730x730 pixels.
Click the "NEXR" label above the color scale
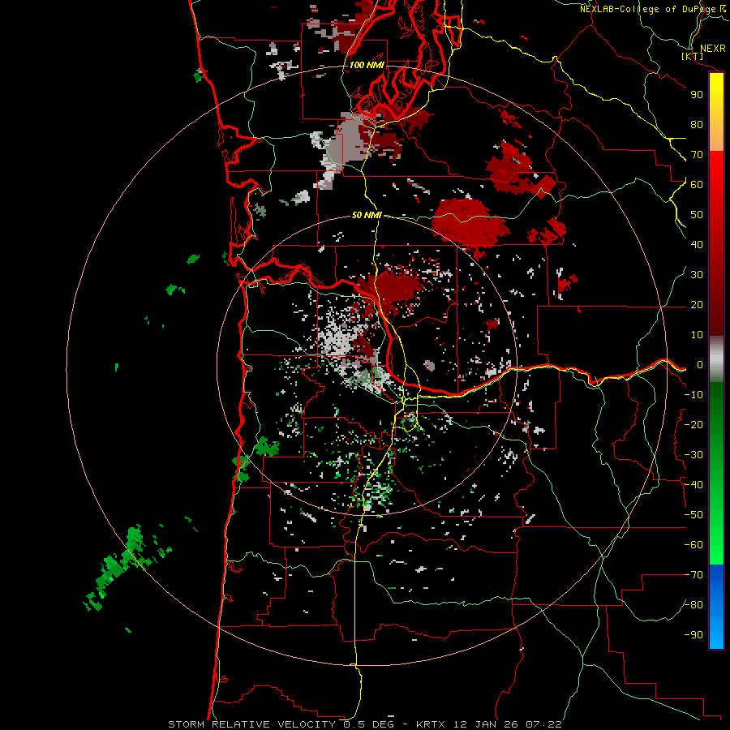coord(712,49)
